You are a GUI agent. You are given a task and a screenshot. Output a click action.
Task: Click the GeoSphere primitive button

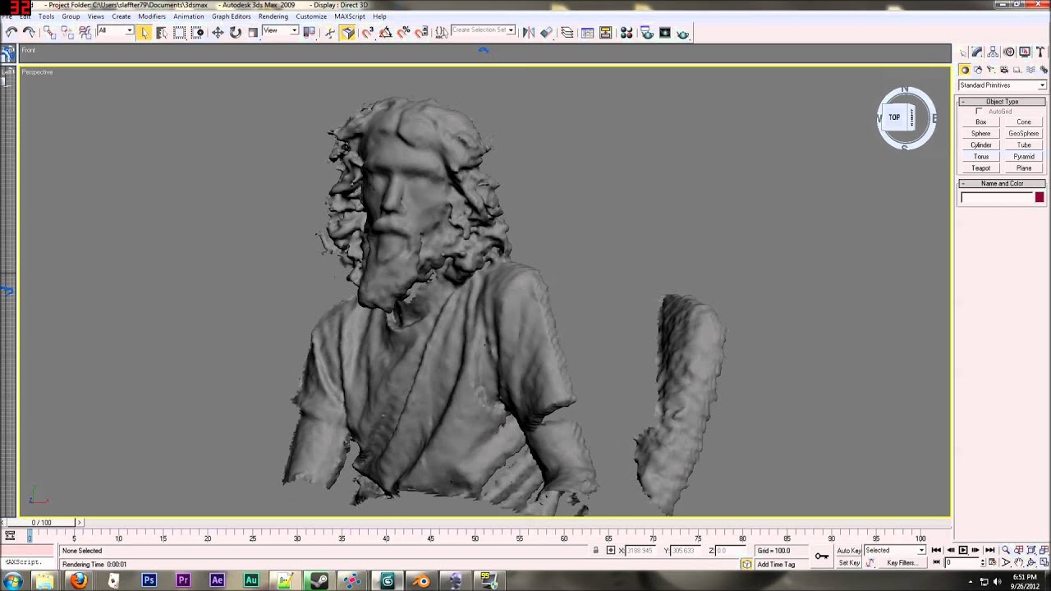pyautogui.click(x=1023, y=134)
